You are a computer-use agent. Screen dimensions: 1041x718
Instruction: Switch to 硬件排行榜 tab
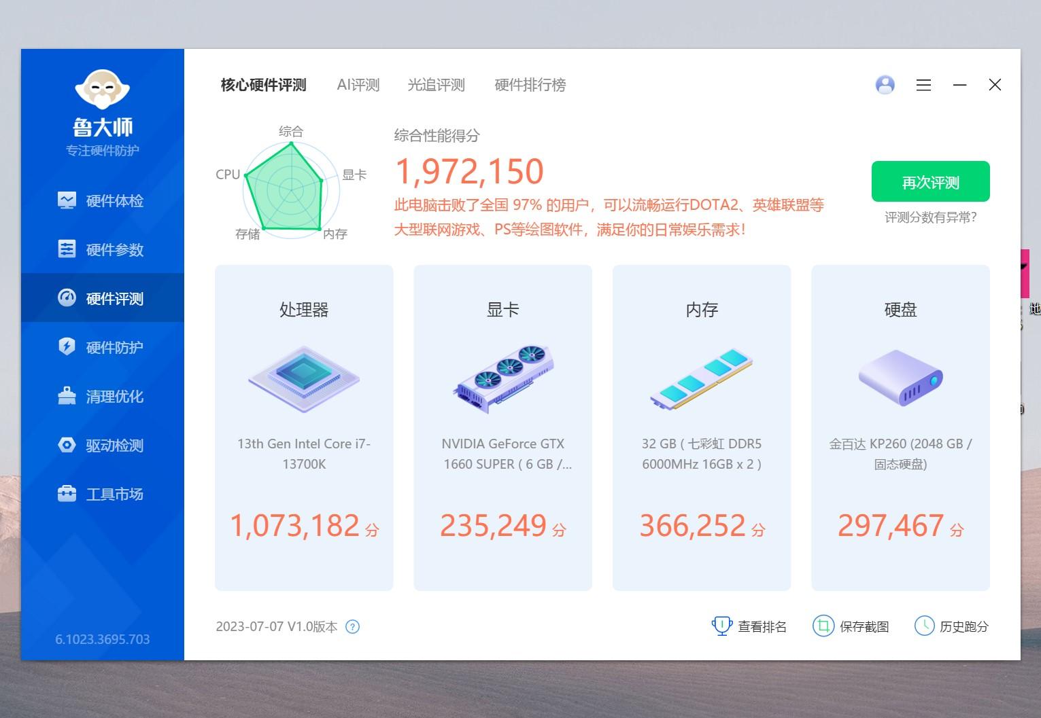coord(530,85)
